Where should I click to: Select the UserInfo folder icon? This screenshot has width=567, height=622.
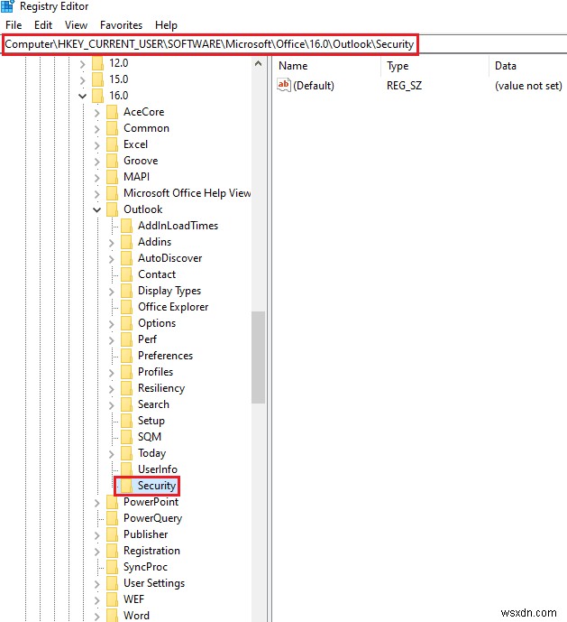click(x=126, y=468)
